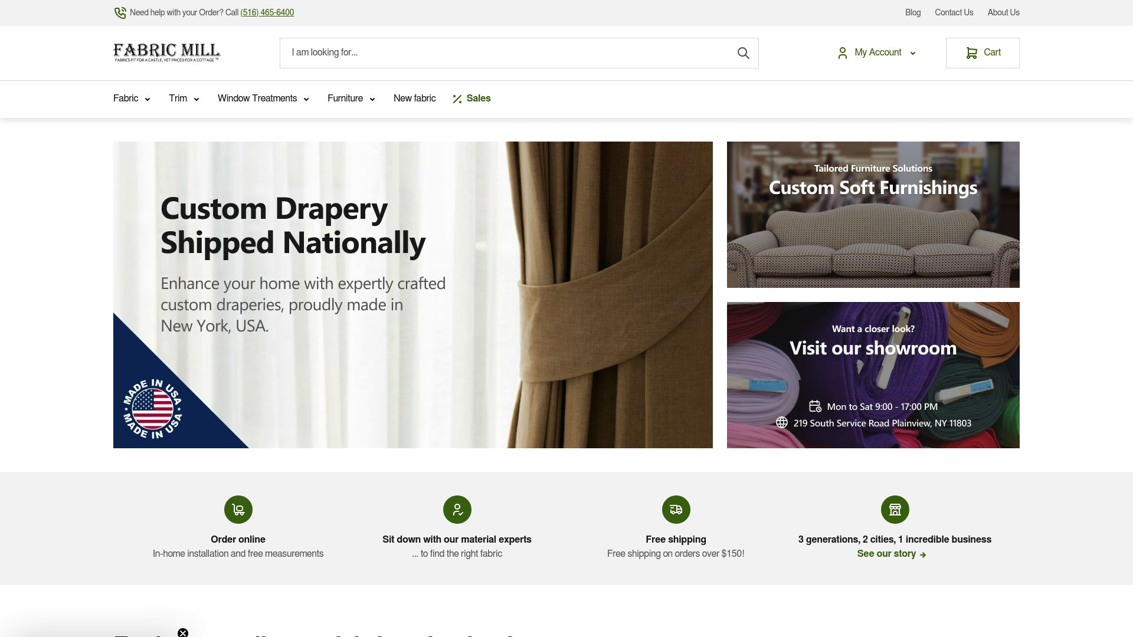Open the My Account dropdown arrow
Image resolution: width=1133 pixels, height=637 pixels.
[x=913, y=53]
